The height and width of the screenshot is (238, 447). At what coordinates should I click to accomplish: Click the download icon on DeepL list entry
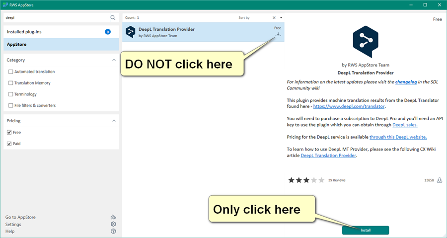click(x=278, y=34)
